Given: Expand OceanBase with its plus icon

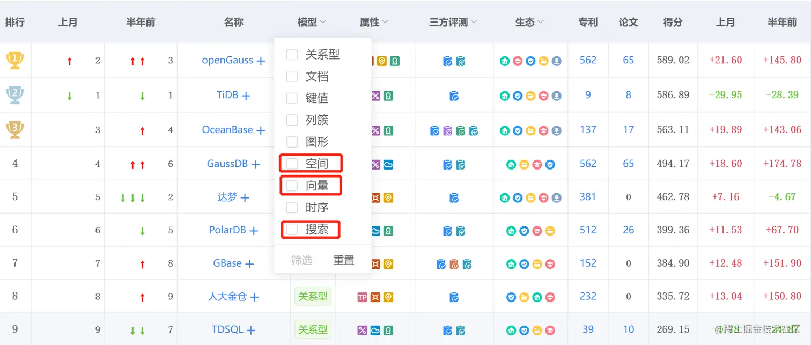Looking at the screenshot, I should click(261, 130).
